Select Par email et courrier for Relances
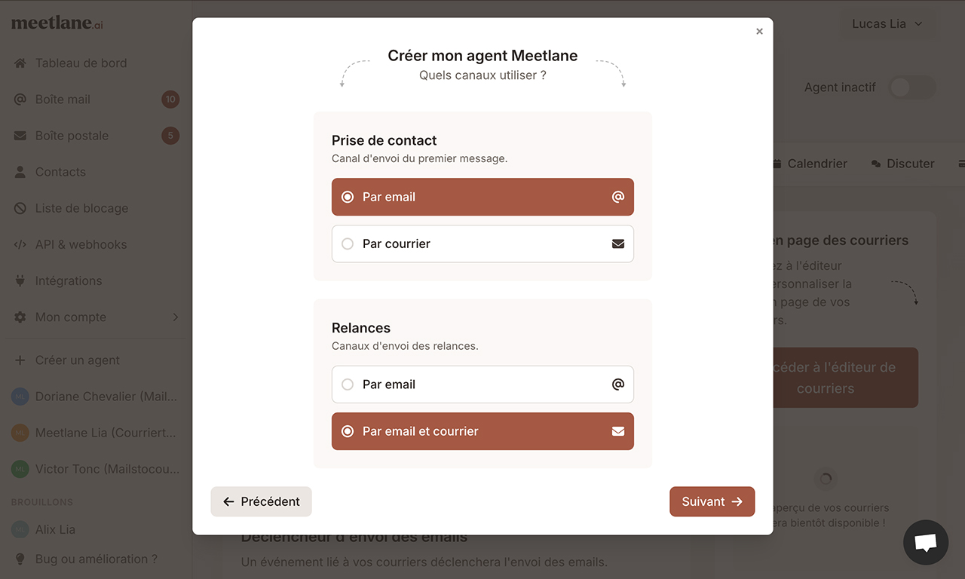This screenshot has height=579, width=965. click(482, 430)
